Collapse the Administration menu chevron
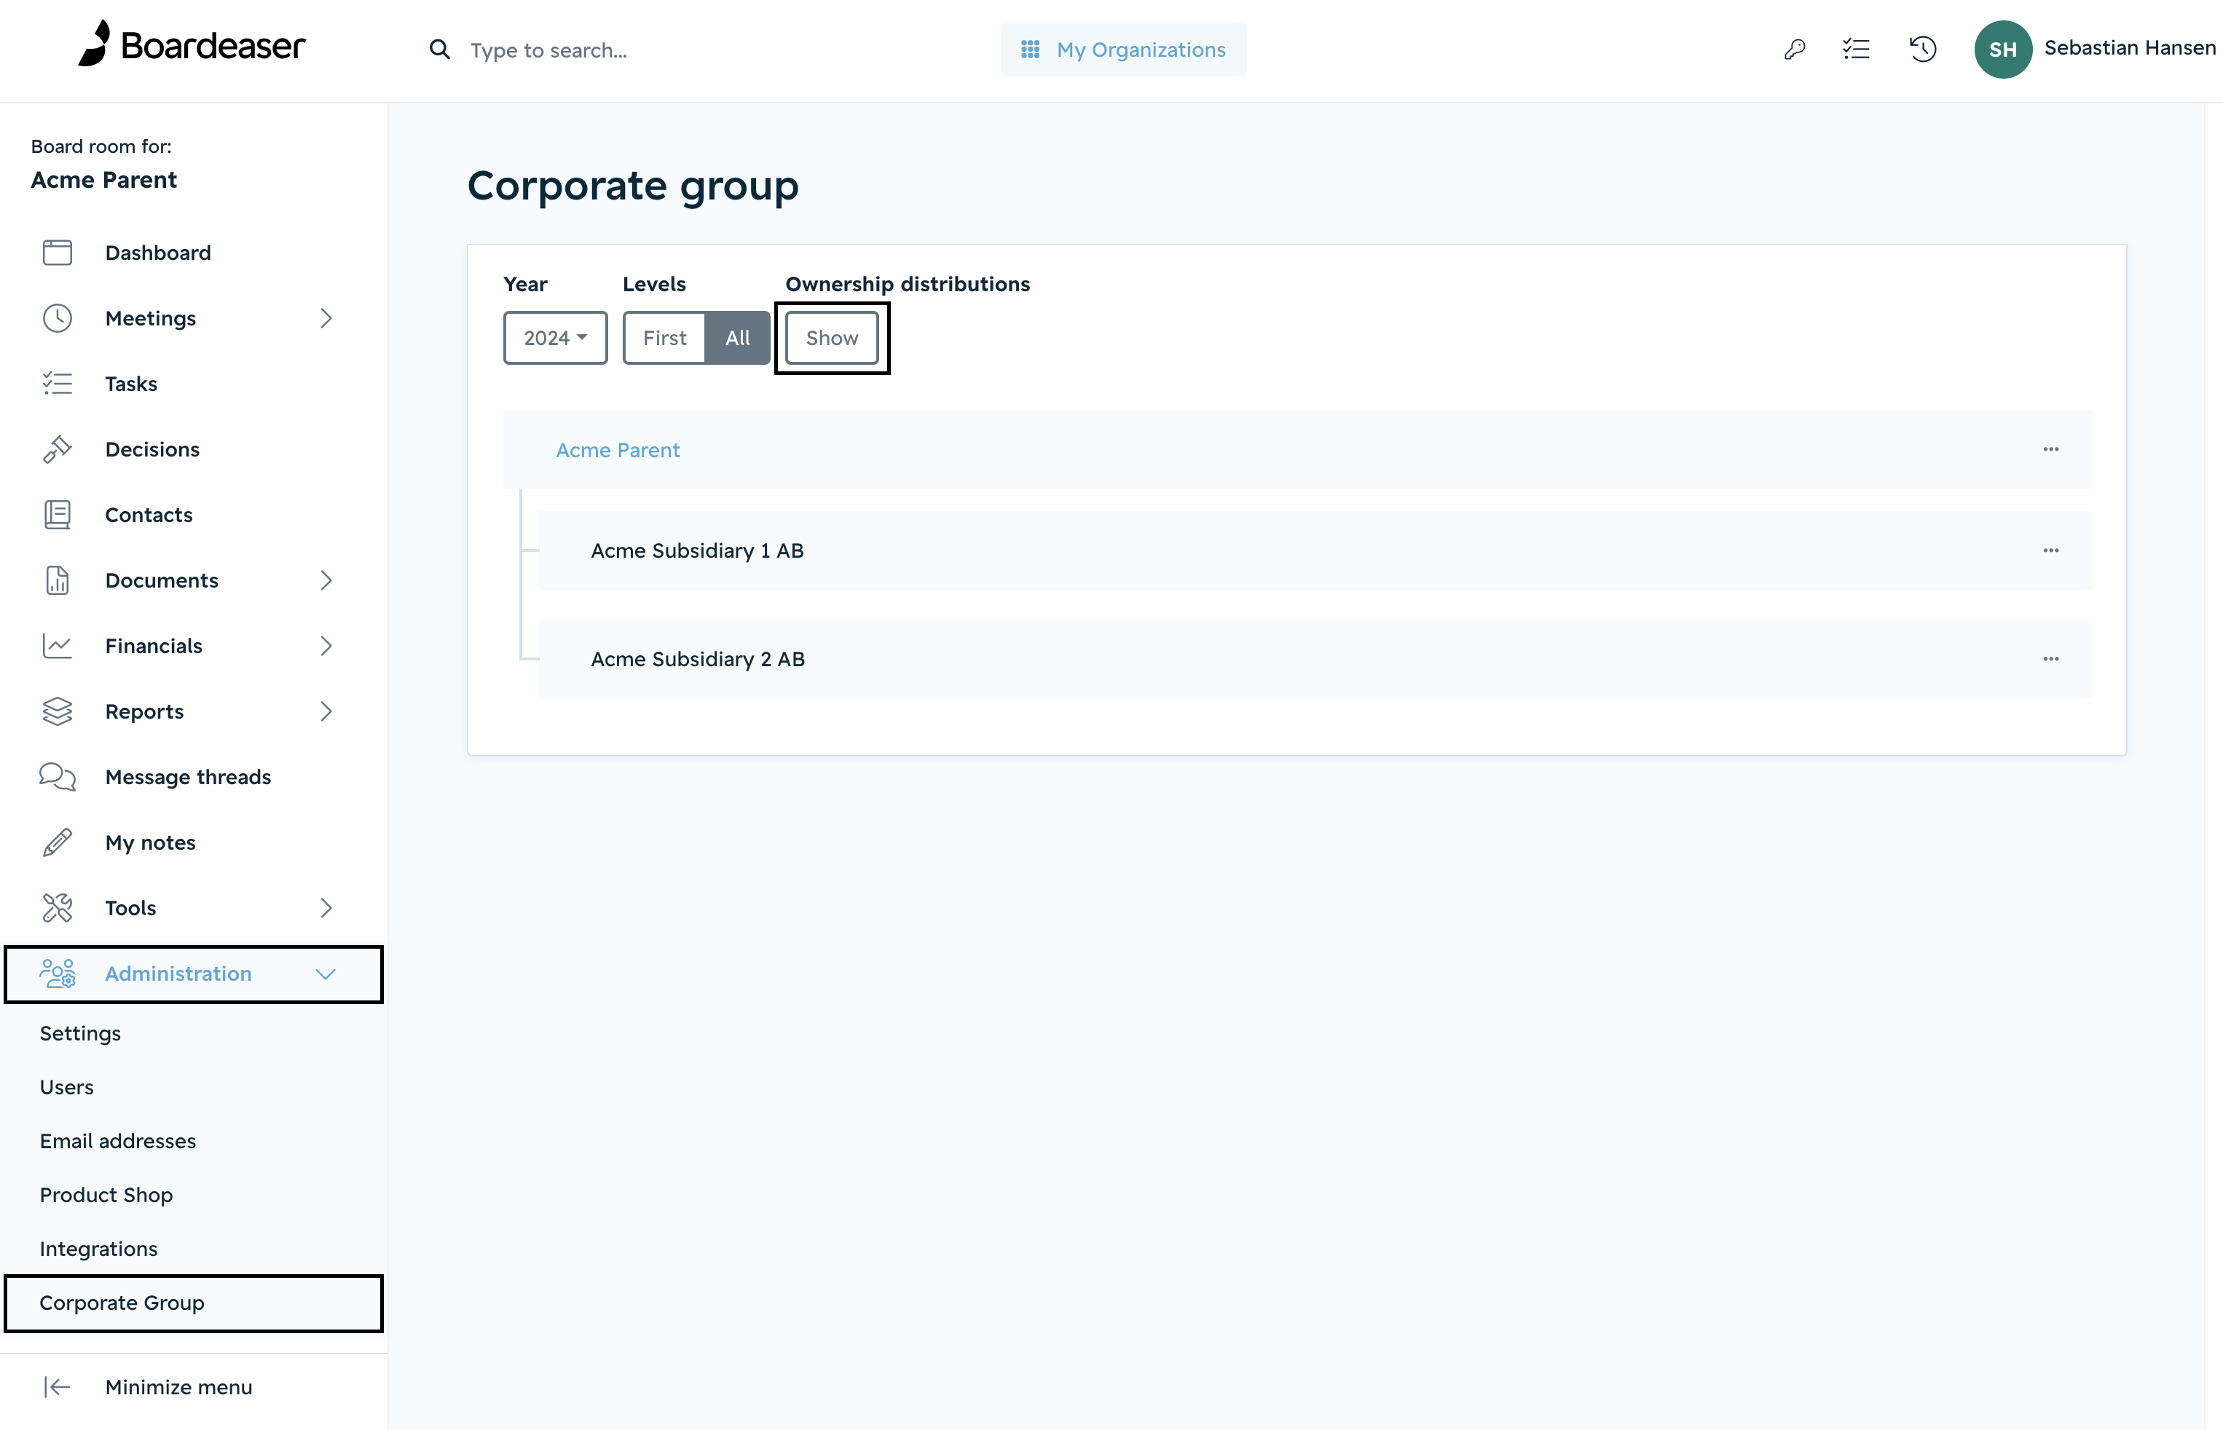This screenshot has height=1430, width=2223. 325,974
